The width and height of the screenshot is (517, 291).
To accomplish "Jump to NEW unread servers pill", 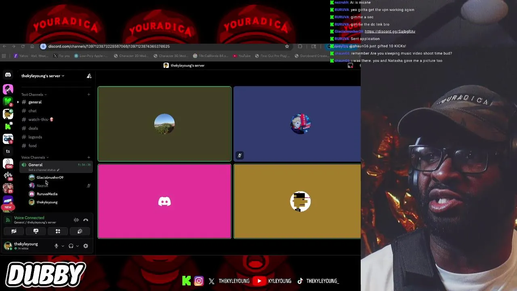I will [8, 207].
